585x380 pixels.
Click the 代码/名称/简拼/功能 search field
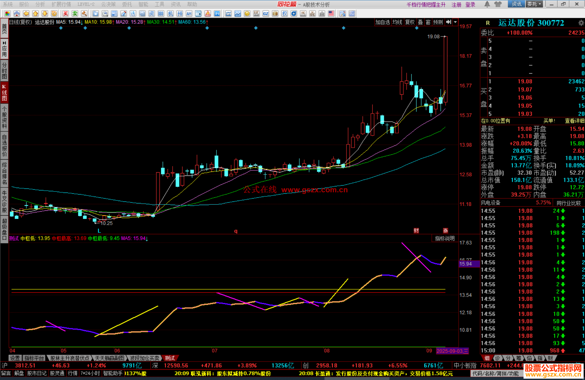496,374
